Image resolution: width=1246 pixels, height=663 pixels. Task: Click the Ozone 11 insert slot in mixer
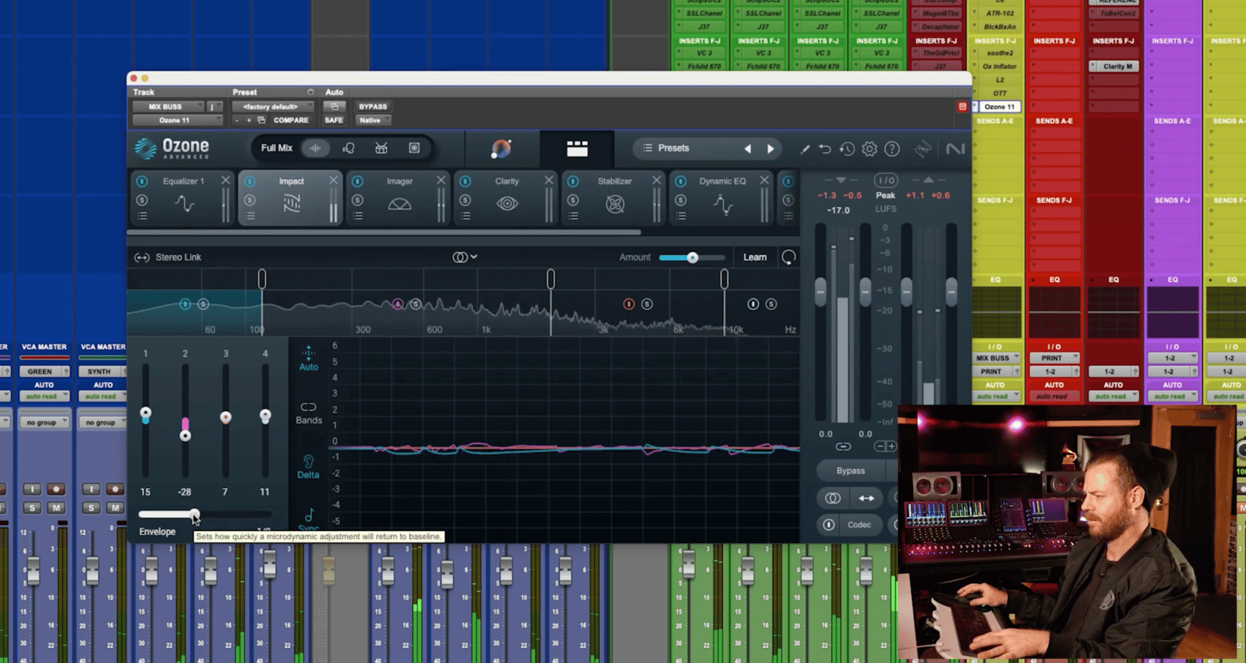pyautogui.click(x=999, y=106)
